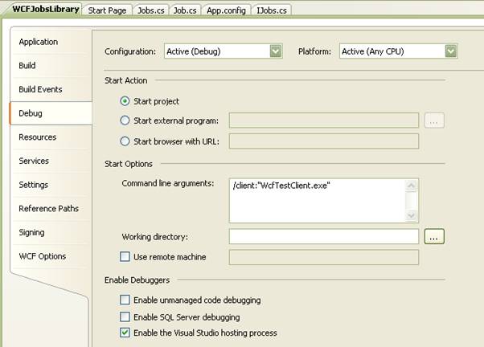This screenshot has height=347, width=484.
Task: Switch to the Jobs.cs tab
Action: [x=150, y=10]
